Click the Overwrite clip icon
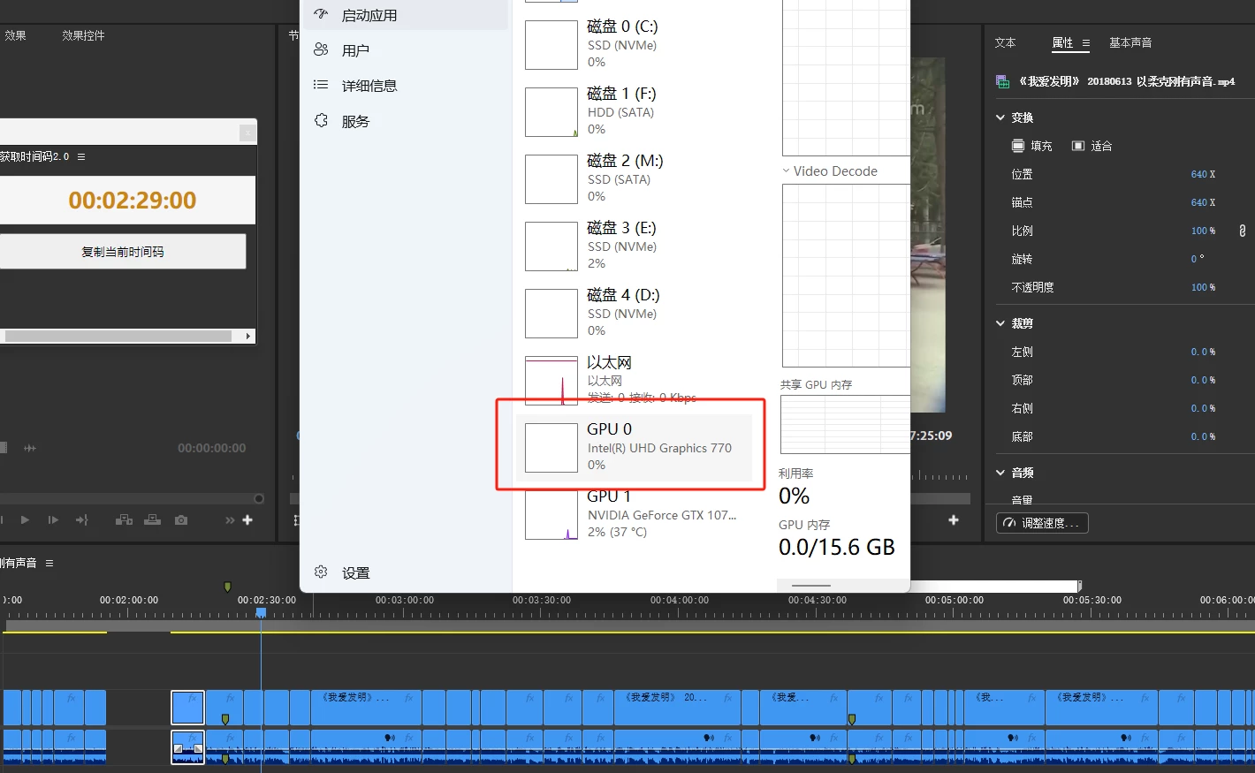1255x773 pixels. (x=153, y=520)
